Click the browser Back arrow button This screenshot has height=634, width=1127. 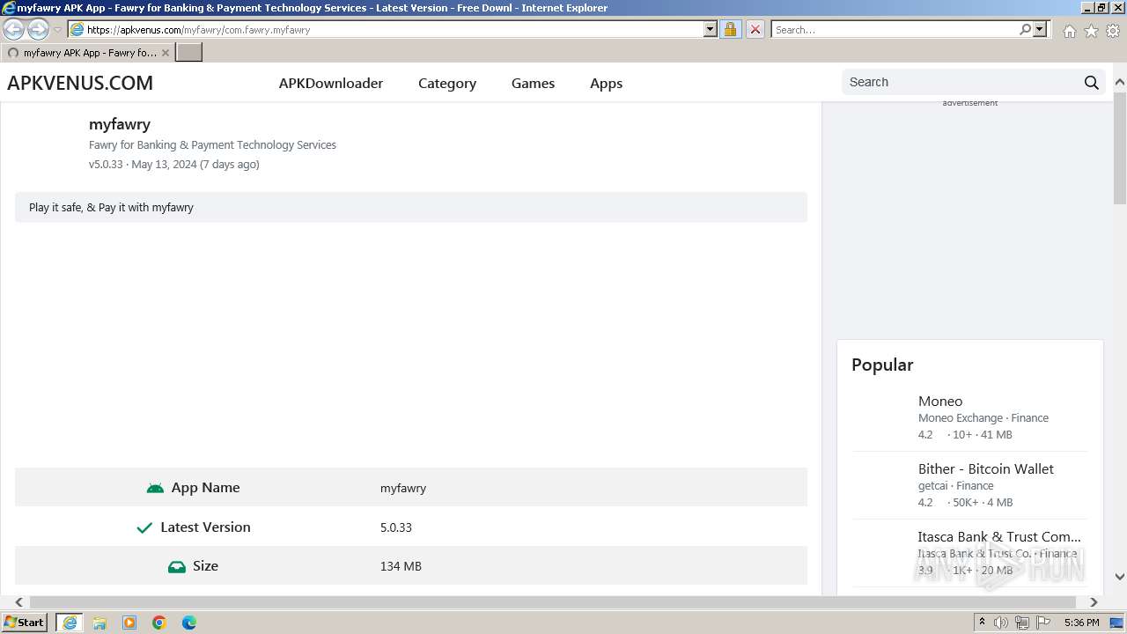click(14, 29)
